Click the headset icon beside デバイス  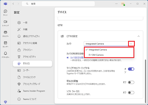(x=19, y=64)
